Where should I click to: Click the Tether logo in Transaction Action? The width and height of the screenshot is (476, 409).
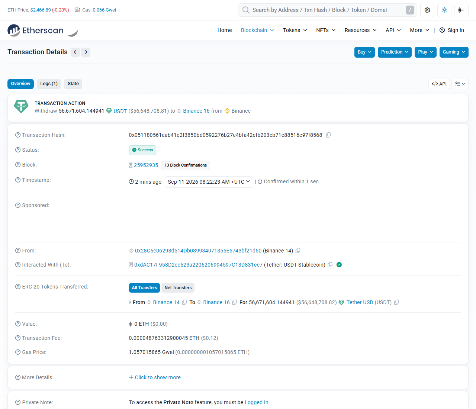coord(21,107)
